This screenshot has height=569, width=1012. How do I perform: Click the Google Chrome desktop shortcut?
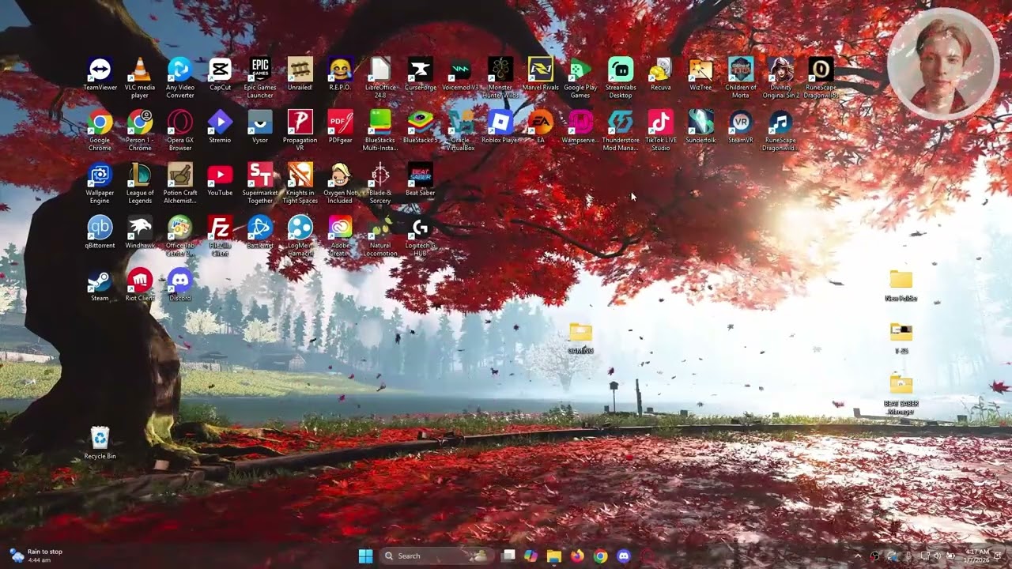pyautogui.click(x=100, y=122)
